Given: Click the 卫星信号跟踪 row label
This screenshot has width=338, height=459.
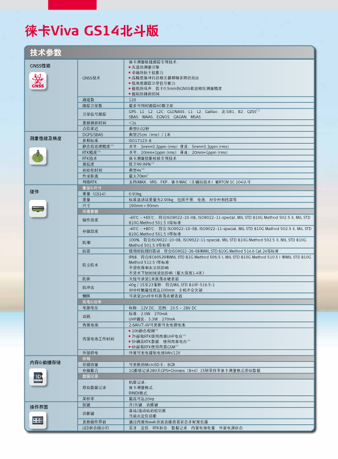Looking at the screenshot, I should pos(94,114).
